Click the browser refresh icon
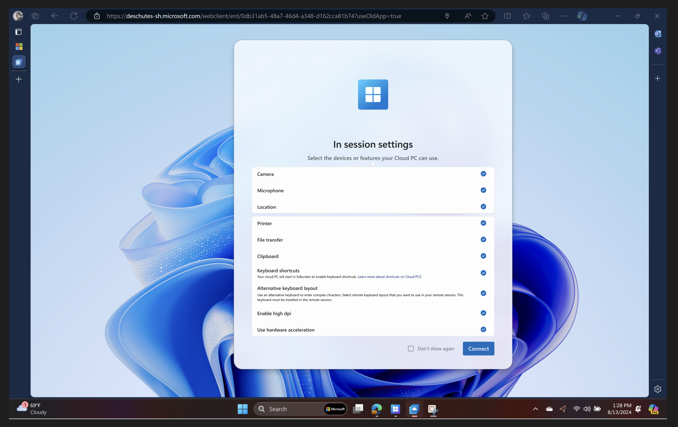 pos(74,16)
